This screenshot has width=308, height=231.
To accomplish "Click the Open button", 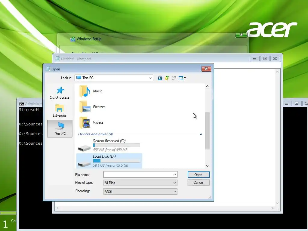I will [199, 175].
